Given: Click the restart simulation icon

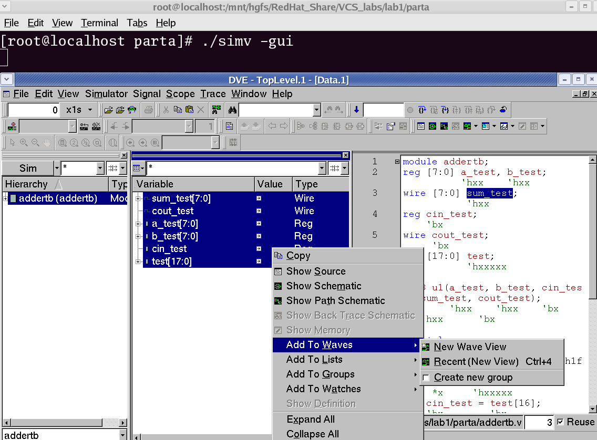Looking at the screenshot, I should pyautogui.click(x=503, y=110).
